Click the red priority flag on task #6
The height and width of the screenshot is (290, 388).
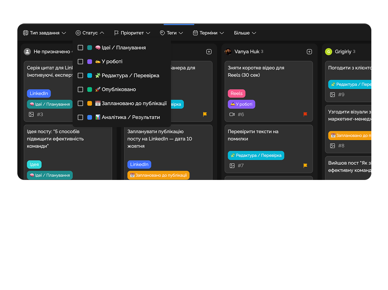tap(305, 114)
